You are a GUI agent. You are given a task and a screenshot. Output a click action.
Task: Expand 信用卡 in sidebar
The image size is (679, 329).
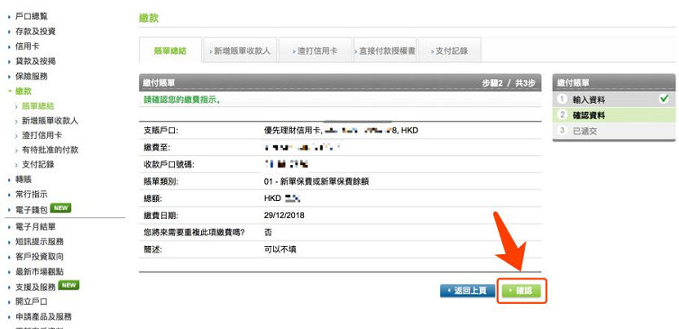pyautogui.click(x=27, y=46)
